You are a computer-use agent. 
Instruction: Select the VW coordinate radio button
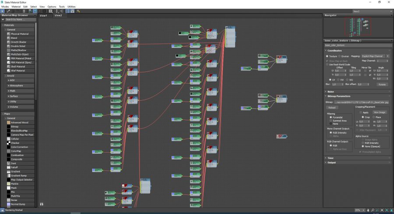point(338,80)
